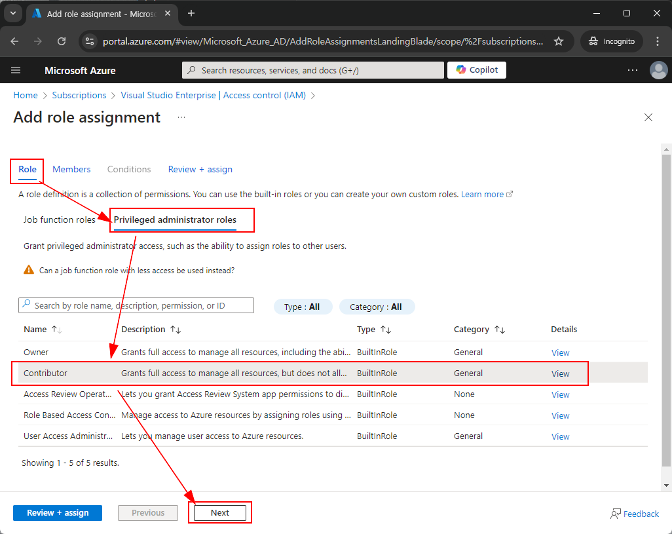Select the Access Review Operator role row
Viewport: 672px width, 534px height.
(x=333, y=394)
